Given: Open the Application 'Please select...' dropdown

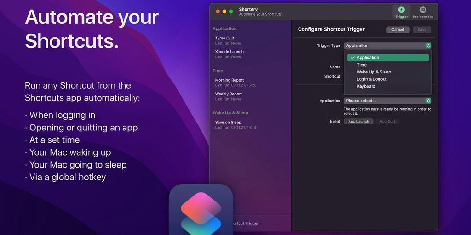Looking at the screenshot, I should 387,101.
